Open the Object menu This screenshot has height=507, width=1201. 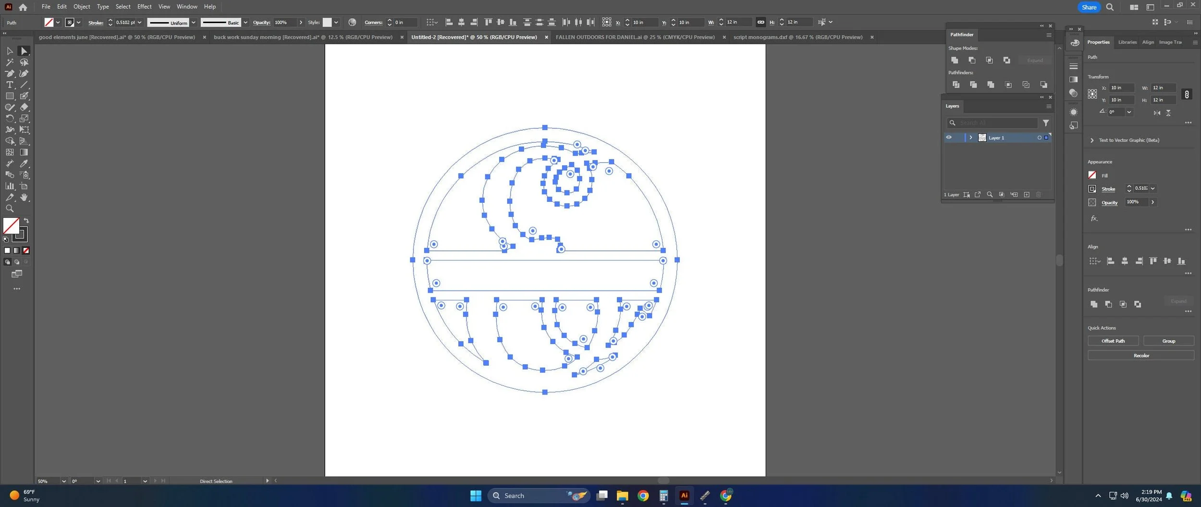pos(82,7)
